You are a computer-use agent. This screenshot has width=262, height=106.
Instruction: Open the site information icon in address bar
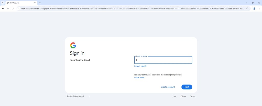click(x=19, y=8)
